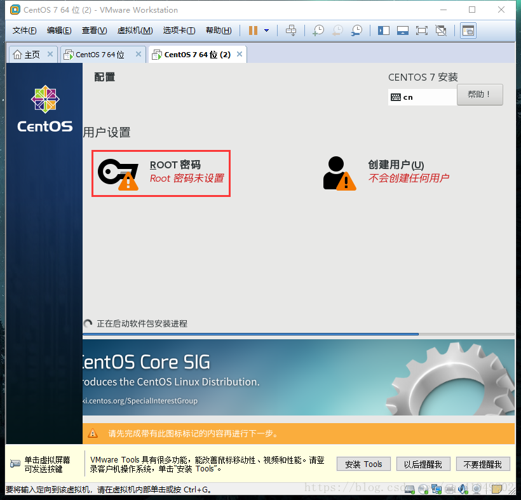Maximize the VMware Workstation window
This screenshot has width=521, height=500.
[x=472, y=10]
